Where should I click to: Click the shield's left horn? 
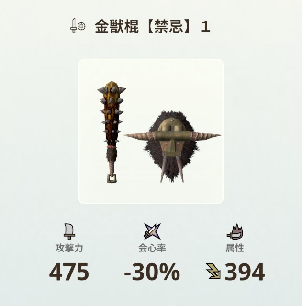coord(139,135)
